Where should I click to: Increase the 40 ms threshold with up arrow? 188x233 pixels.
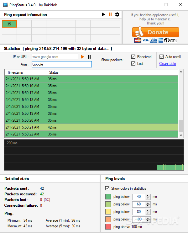pos(148,195)
